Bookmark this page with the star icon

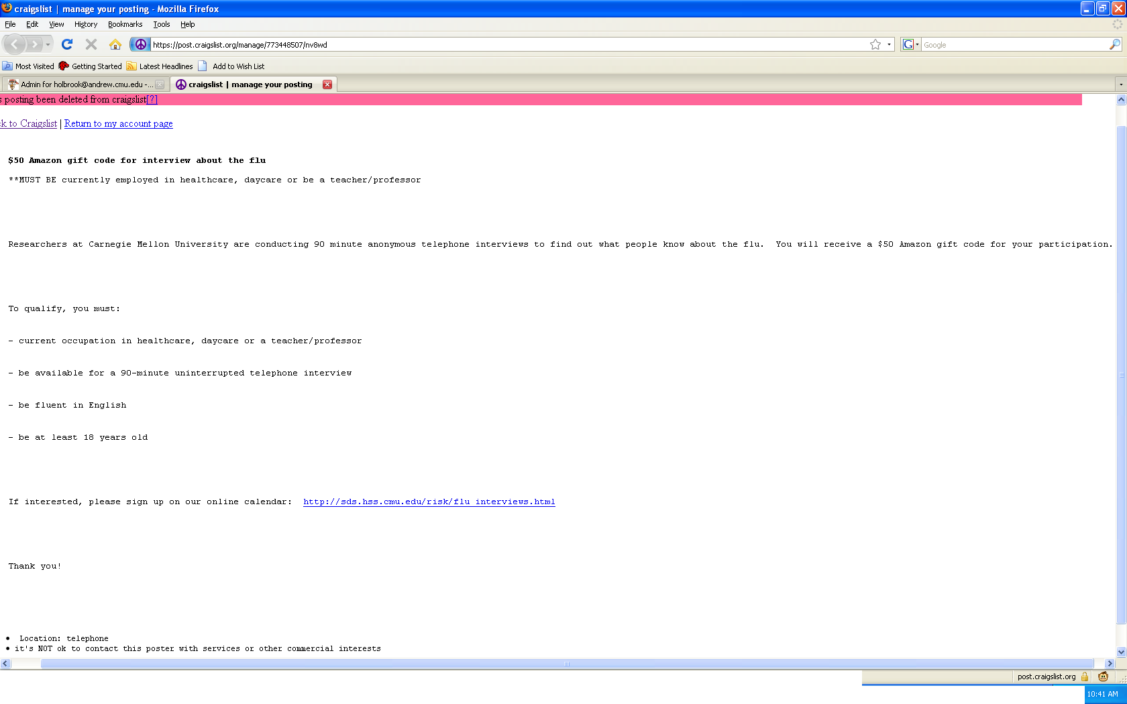click(875, 44)
